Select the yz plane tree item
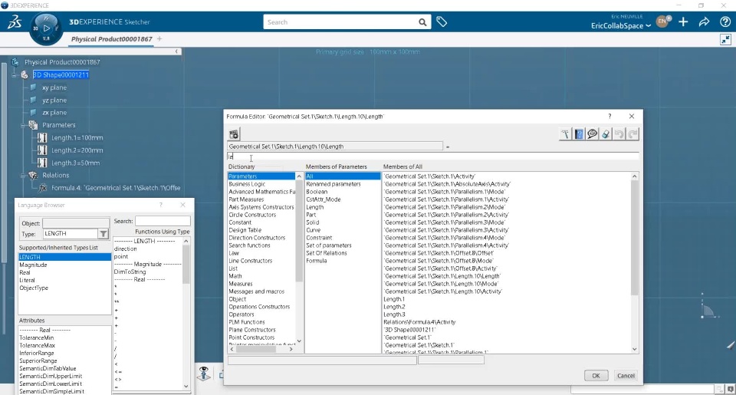The width and height of the screenshot is (736, 395). (x=54, y=100)
